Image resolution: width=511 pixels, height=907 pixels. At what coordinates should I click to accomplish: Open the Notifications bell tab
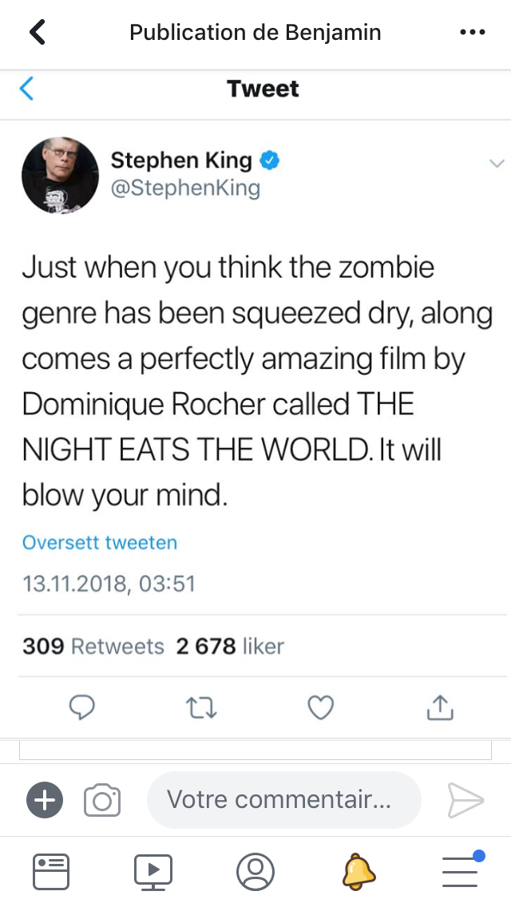click(x=358, y=871)
